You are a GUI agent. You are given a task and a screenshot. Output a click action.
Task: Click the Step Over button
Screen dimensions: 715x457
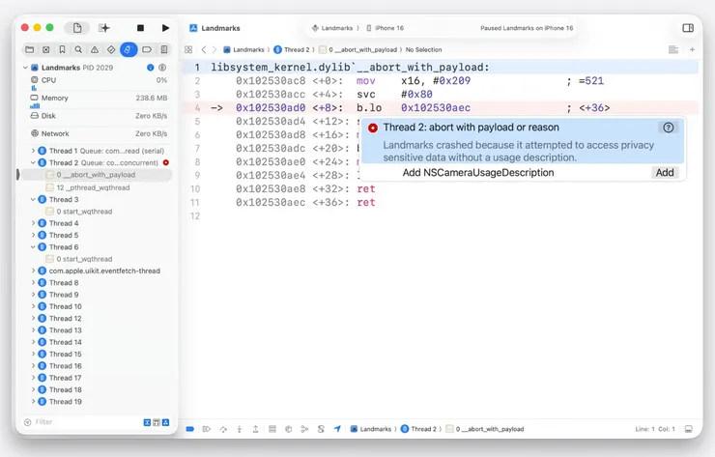point(223,429)
